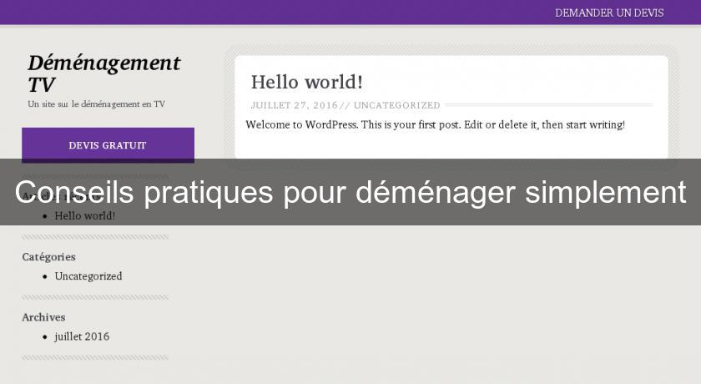Click the bullet beside sidebar Hello world!
Viewport: 701px width, 384px height.
(x=45, y=216)
